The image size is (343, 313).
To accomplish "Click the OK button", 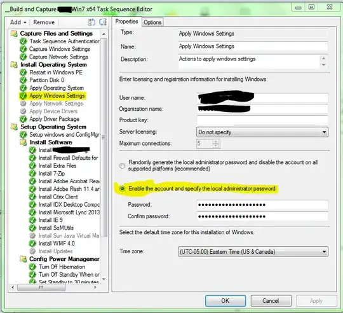I will pyautogui.click(x=225, y=301).
